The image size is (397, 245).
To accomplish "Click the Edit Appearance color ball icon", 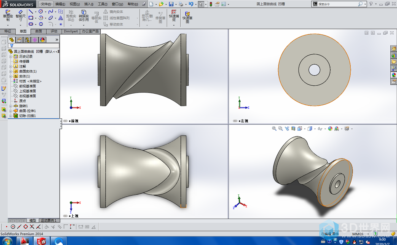I will 330,129.
